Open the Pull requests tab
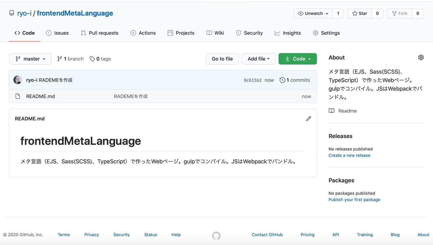Image resolution: width=433 pixels, height=245 pixels. pos(100,33)
